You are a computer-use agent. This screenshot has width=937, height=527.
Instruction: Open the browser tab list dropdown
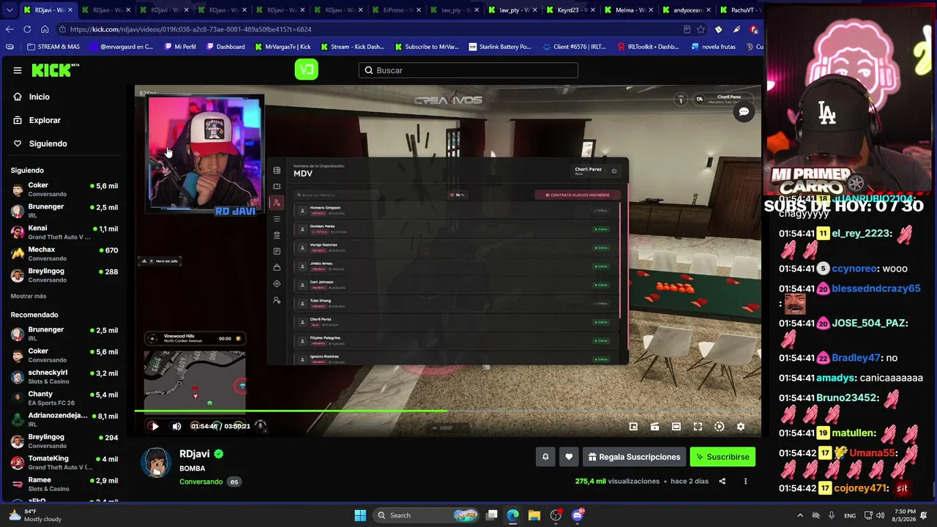(10, 10)
